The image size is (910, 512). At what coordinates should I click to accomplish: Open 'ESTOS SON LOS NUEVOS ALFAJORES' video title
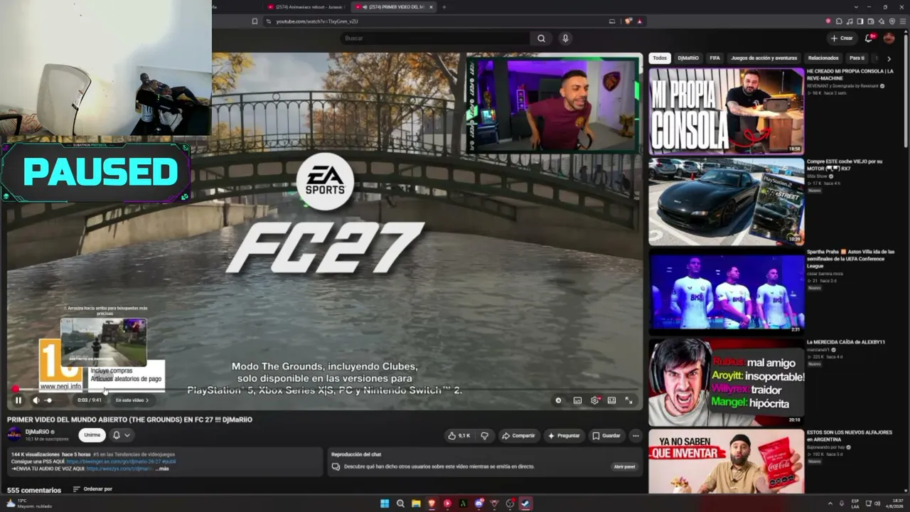coord(850,435)
